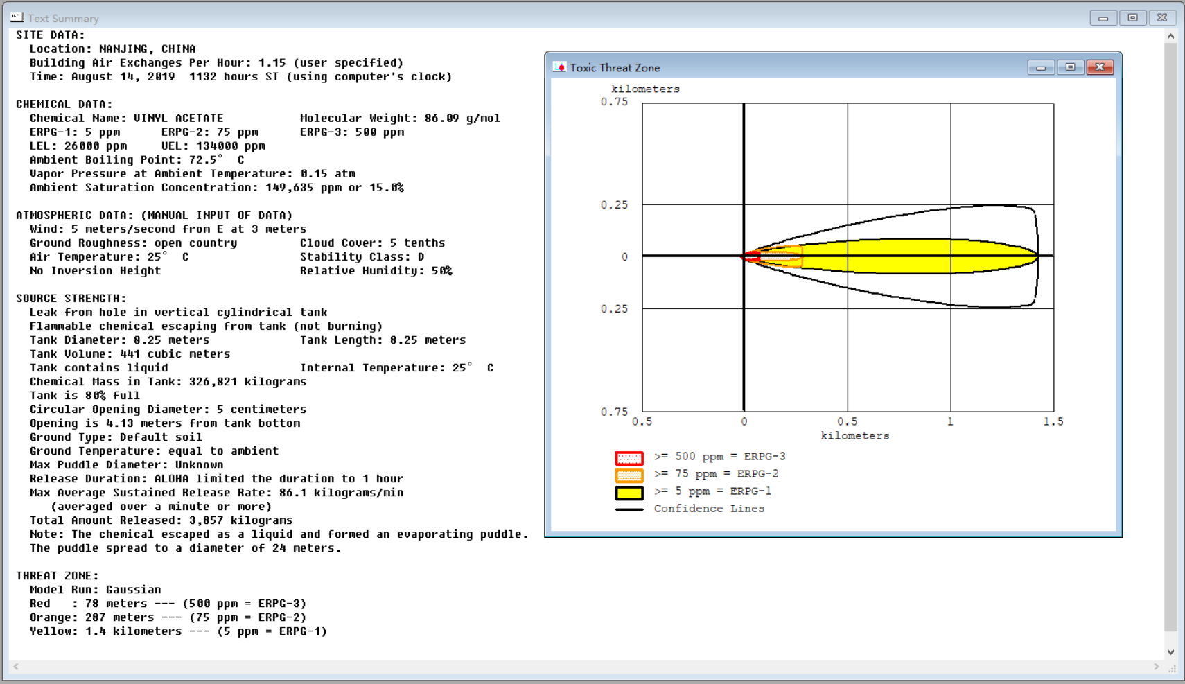Click the Toxic Threat Zone window title icon
1185x684 pixels.
click(x=559, y=67)
